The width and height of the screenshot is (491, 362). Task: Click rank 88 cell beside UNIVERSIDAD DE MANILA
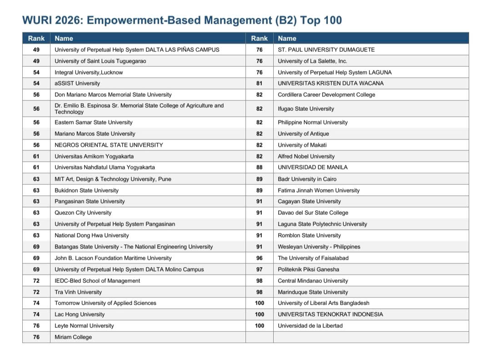(x=259, y=168)
